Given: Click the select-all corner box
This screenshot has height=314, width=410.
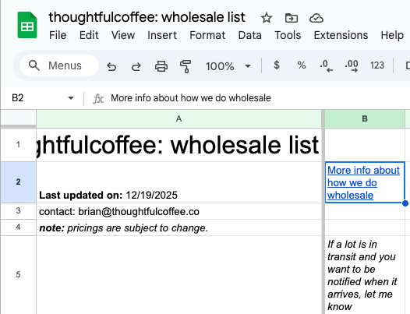Looking at the screenshot, I should point(18,118).
